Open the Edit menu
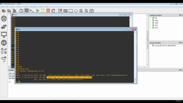The image size is (183, 103). coord(7,7)
